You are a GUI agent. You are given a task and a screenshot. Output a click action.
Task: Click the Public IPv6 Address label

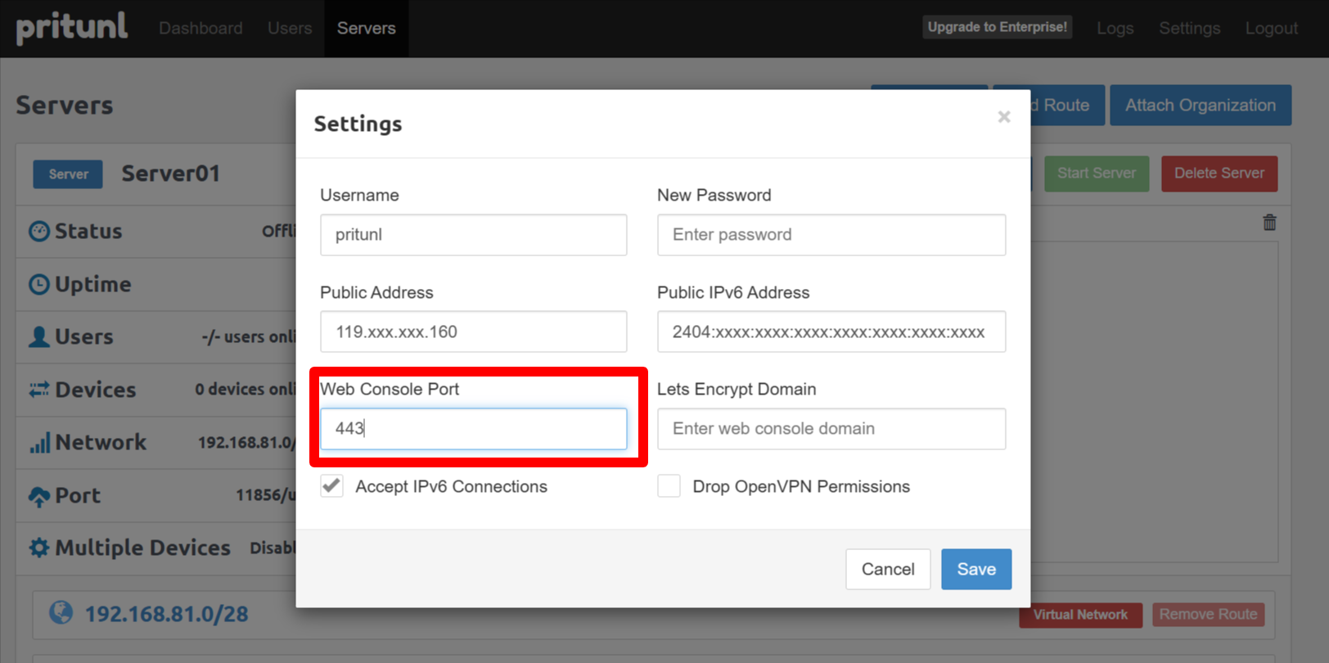point(733,292)
